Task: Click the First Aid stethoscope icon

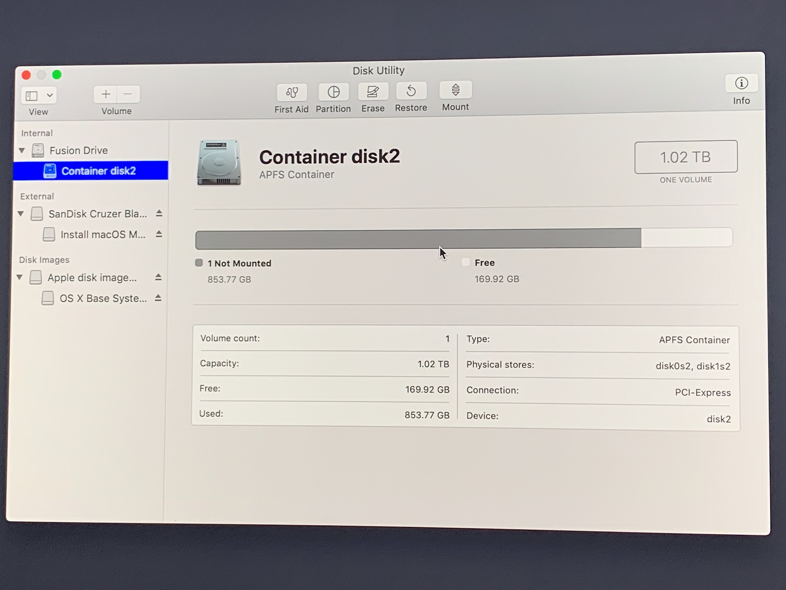Action: 292,93
